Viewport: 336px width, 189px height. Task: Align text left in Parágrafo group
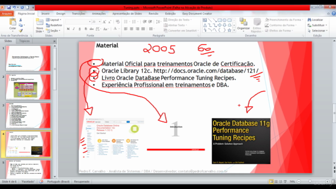point(126,29)
